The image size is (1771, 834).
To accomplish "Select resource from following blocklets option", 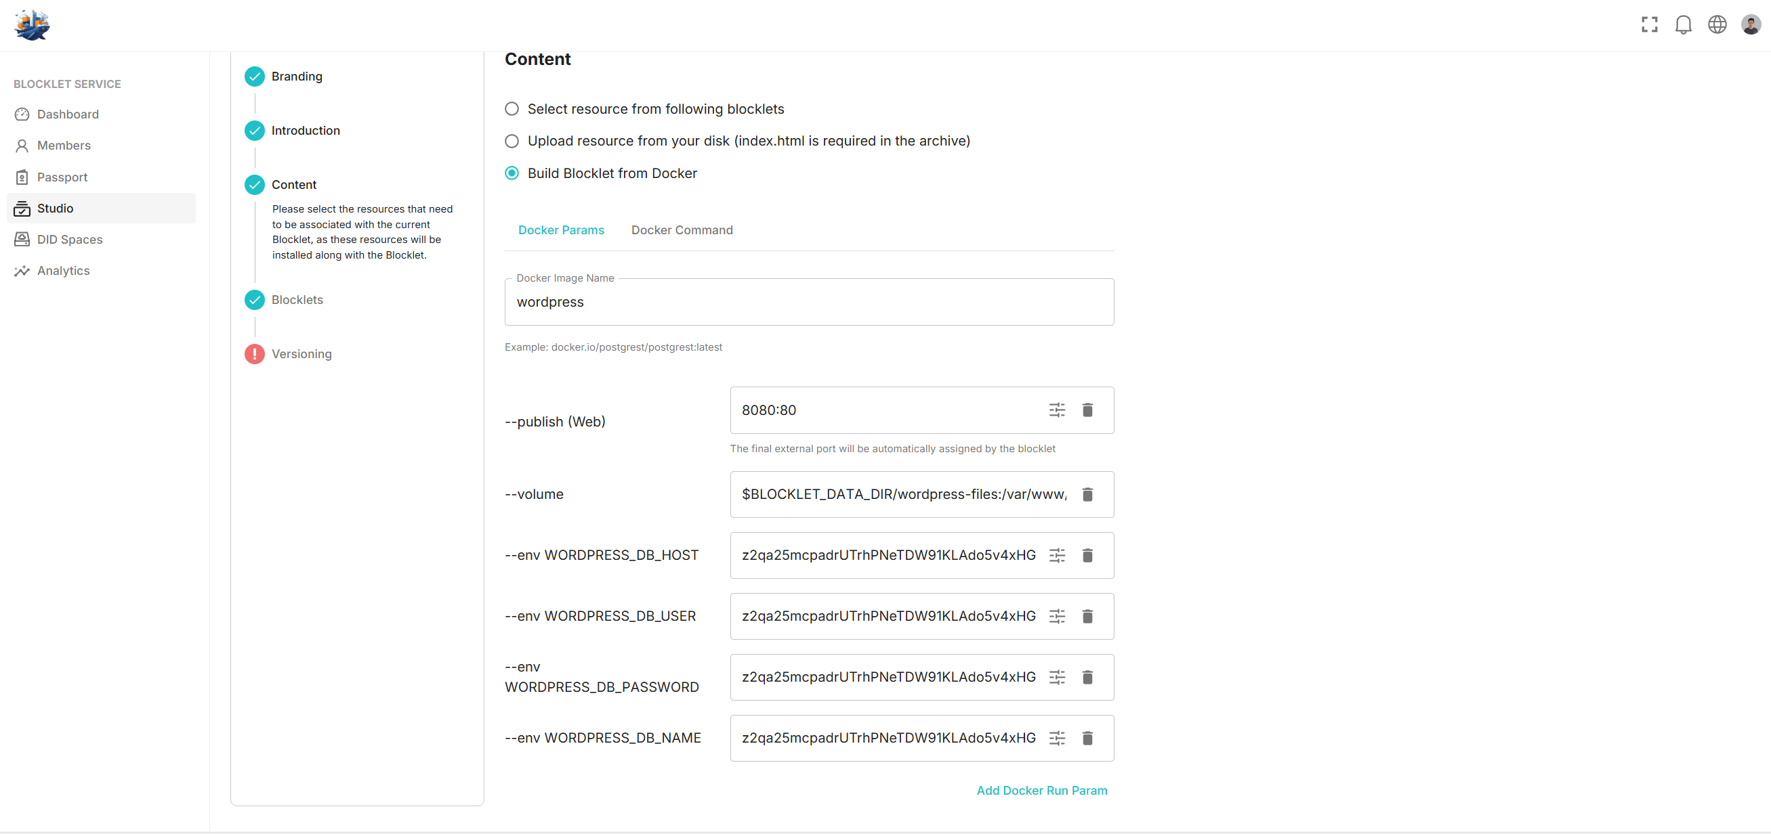I will [512, 109].
